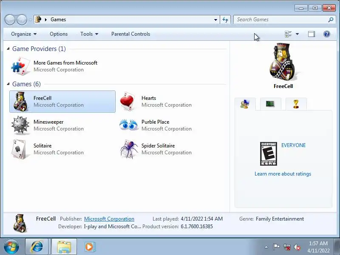Screen dimensions: 340x255
Task: Close the Games window
Action: pyautogui.click(x=329, y=8)
